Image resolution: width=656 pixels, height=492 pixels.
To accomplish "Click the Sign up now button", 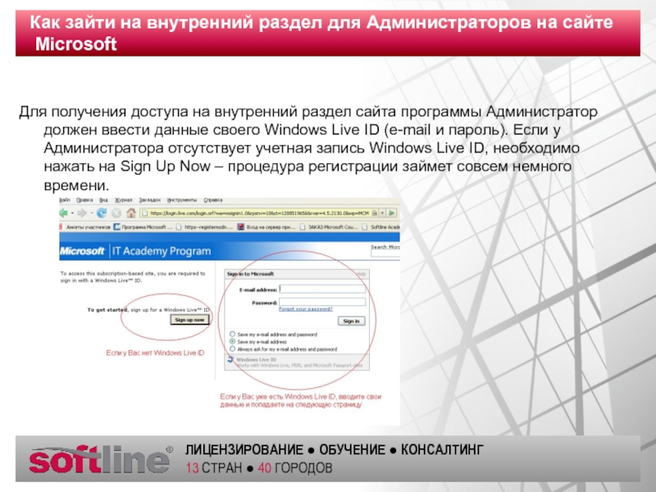I will tap(189, 320).
